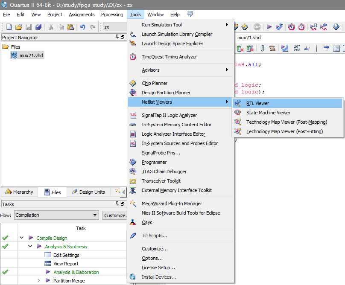Click the Cut scissors icon
Viewport: 345px width, 285px height.
click(51, 27)
